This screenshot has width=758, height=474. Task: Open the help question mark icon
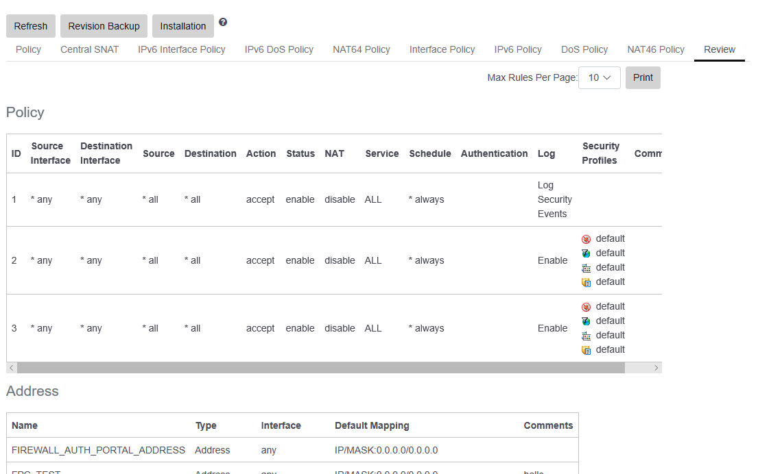[223, 22]
